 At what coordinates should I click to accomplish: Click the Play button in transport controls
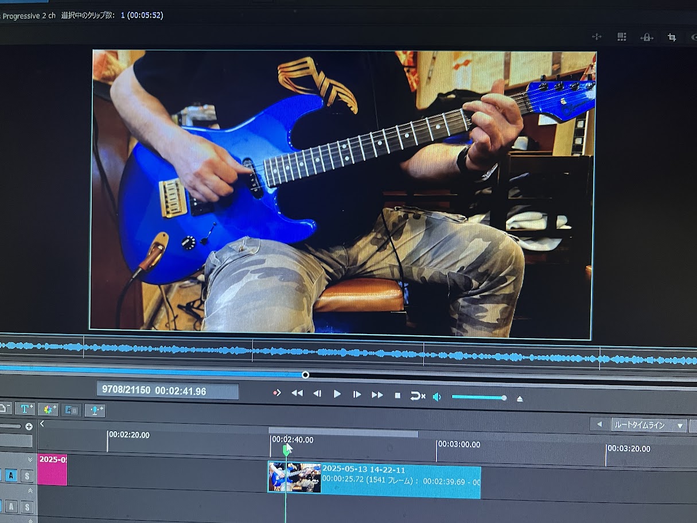(x=337, y=394)
